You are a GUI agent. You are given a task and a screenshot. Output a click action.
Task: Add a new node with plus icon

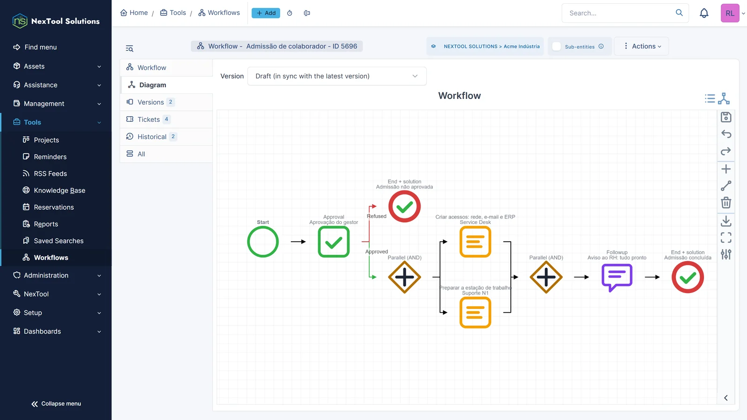726,169
